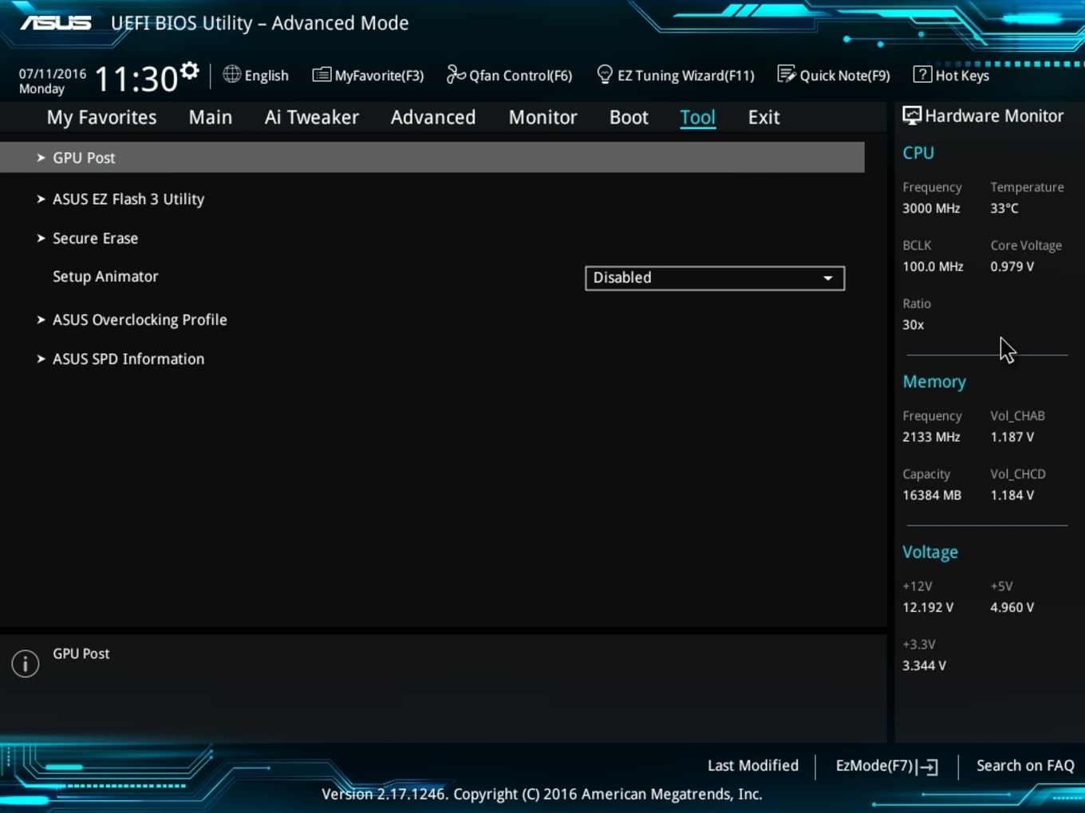Switch to the My Favorites tab
The height and width of the screenshot is (813, 1085).
(x=101, y=117)
